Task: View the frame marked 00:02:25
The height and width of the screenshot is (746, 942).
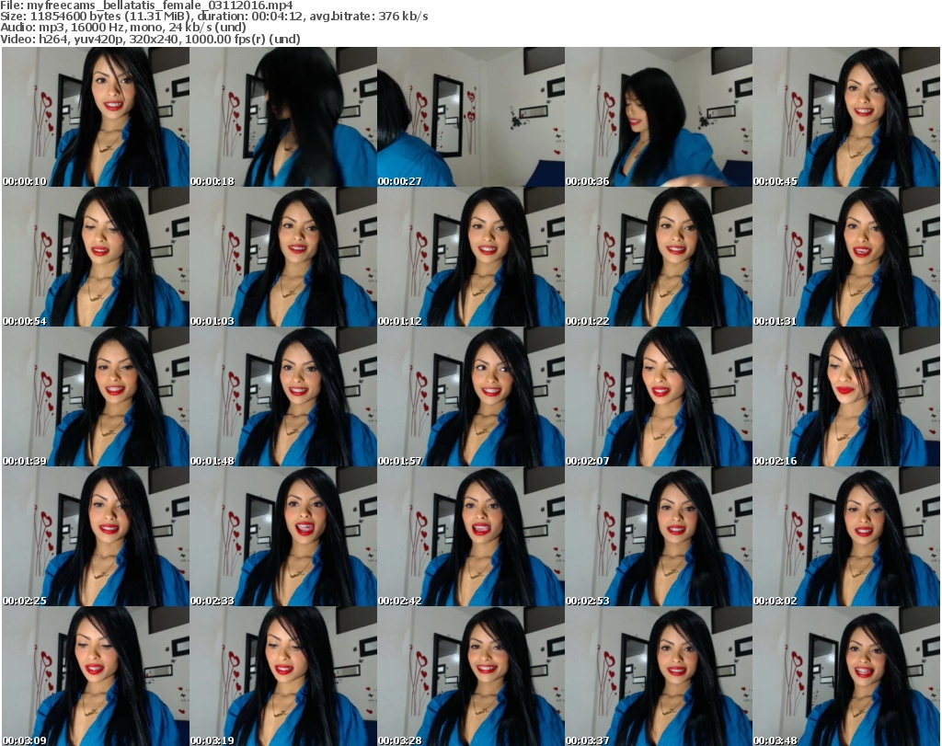Action: [x=96, y=536]
